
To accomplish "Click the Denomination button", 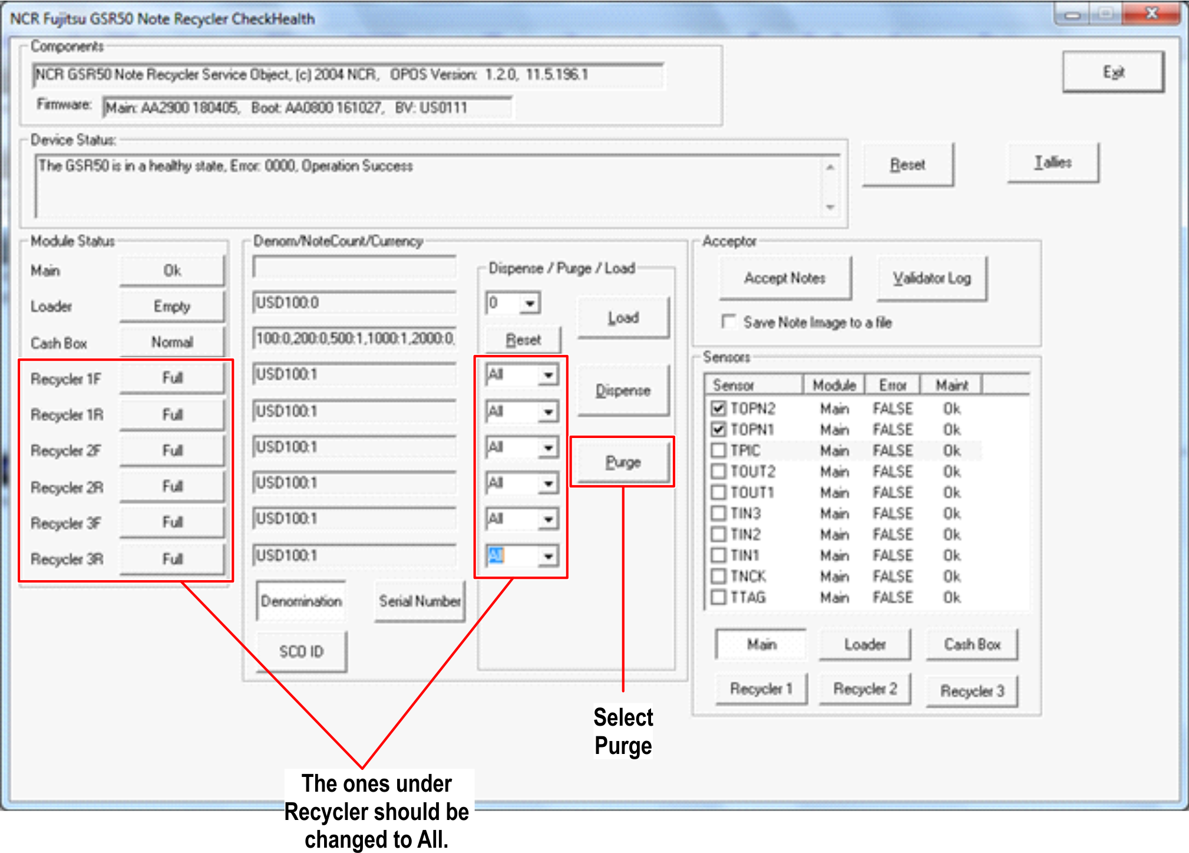I will point(302,601).
